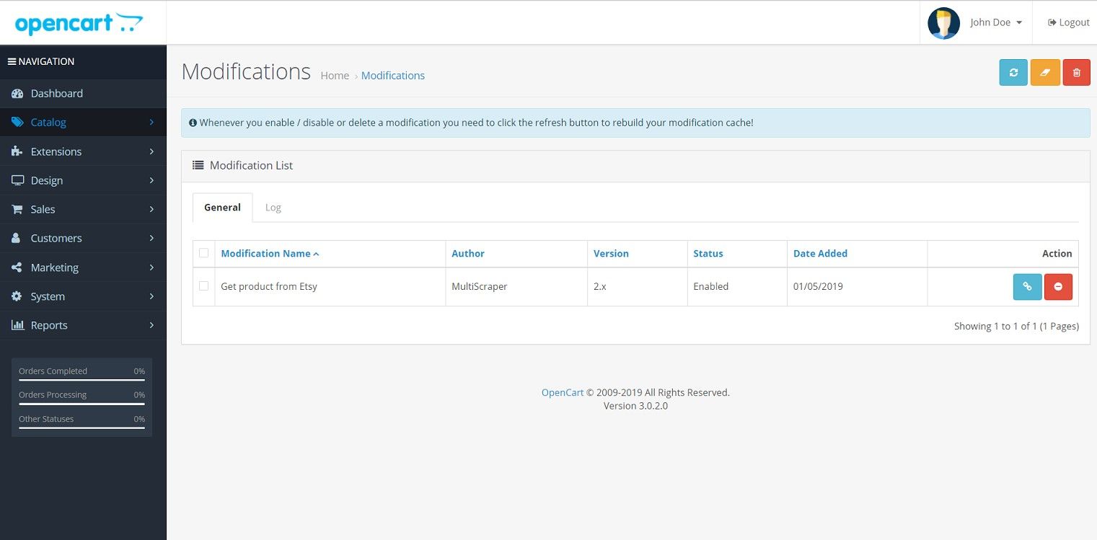Click the Dashboard gauge icon in sidebar
1097x540 pixels.
point(18,94)
